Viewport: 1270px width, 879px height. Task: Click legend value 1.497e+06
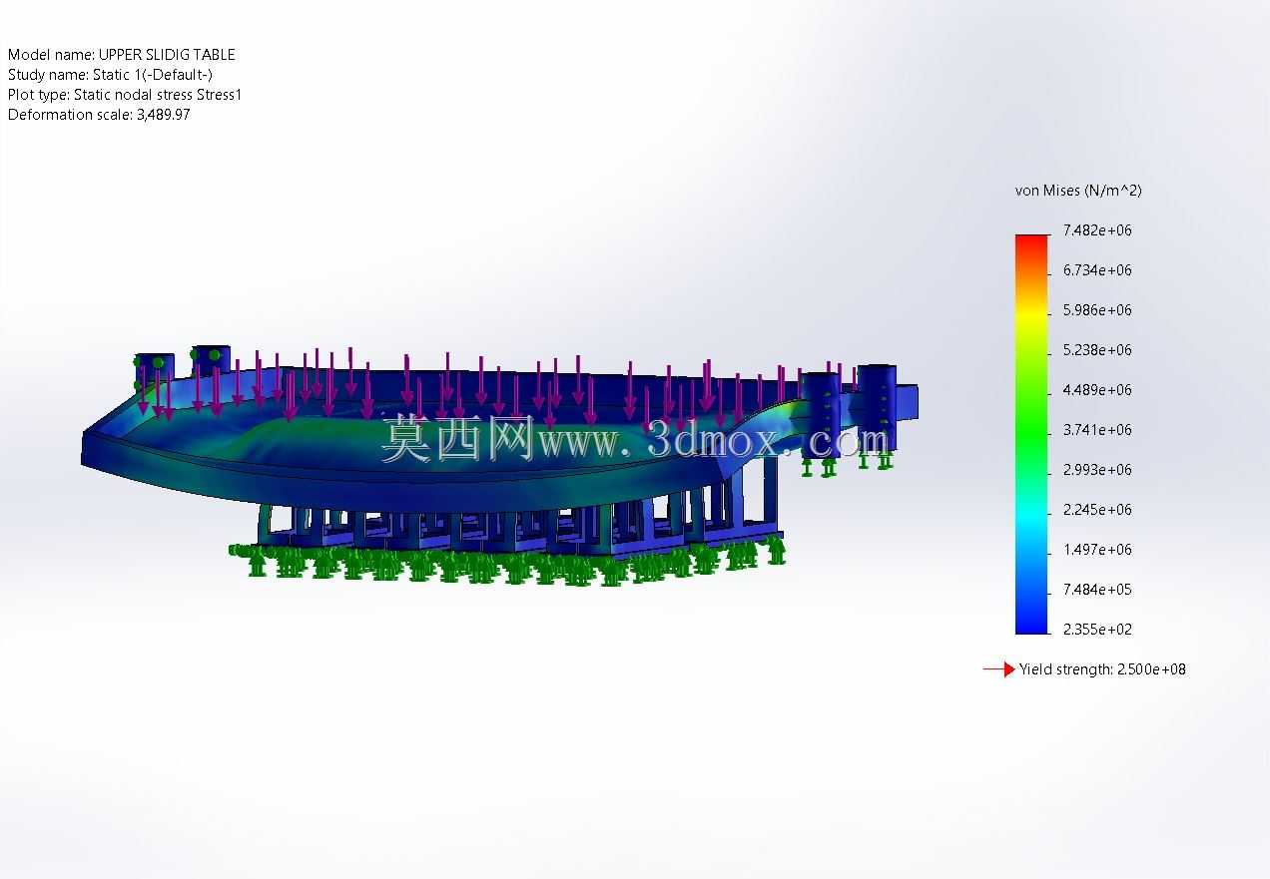[x=1097, y=550]
